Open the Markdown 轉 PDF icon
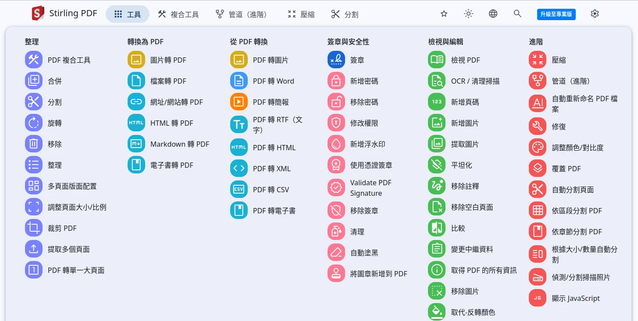 [136, 144]
